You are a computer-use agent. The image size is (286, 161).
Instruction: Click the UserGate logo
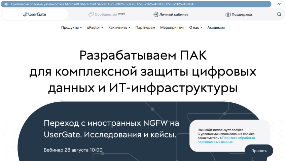point(35,14)
